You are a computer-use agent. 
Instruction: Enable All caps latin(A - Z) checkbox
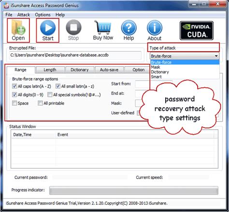tap(14, 86)
